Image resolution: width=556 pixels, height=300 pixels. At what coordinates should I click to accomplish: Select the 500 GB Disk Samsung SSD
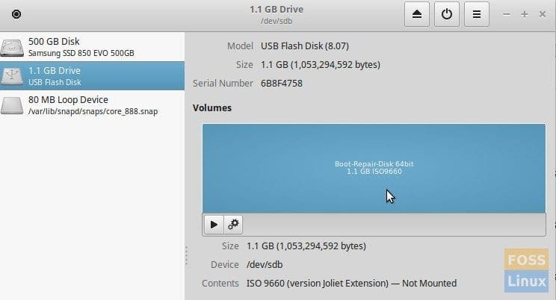(92, 47)
